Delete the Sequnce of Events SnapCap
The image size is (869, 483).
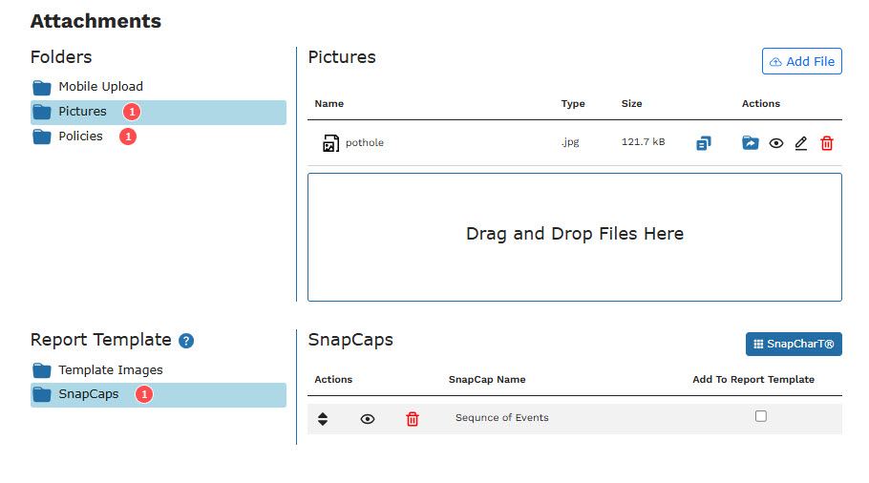coord(413,419)
